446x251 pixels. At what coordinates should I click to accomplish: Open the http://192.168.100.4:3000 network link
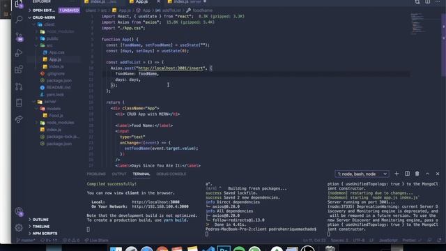pyautogui.click(x=160, y=206)
